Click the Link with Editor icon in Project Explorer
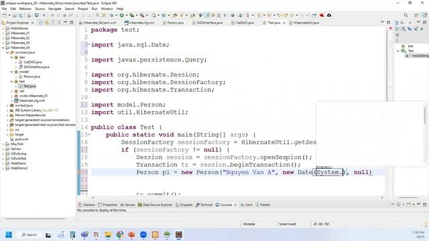The height and width of the screenshot is (241, 429). point(47,23)
